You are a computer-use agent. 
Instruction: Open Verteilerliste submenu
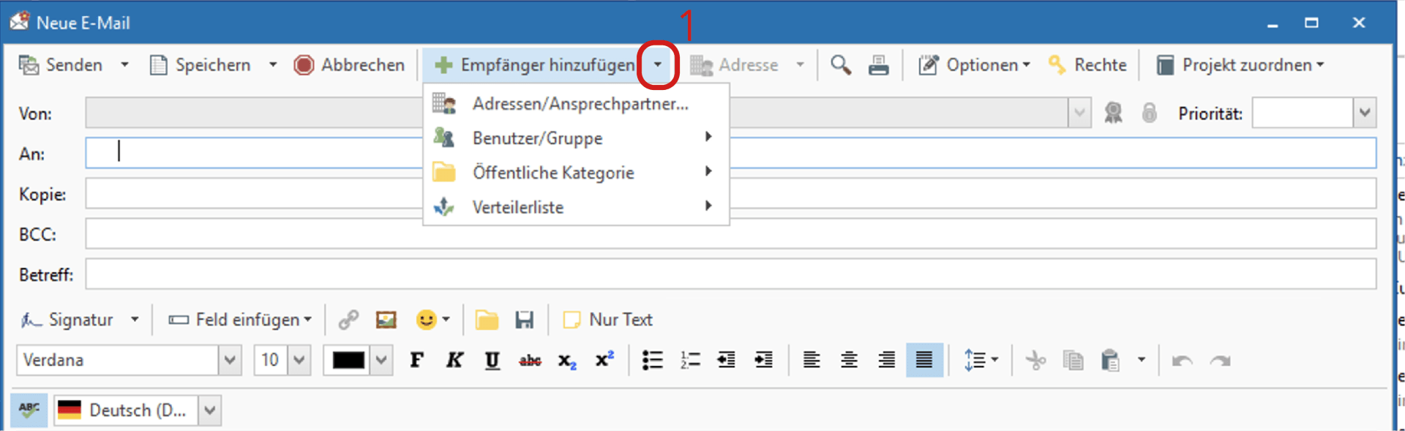[x=576, y=206]
